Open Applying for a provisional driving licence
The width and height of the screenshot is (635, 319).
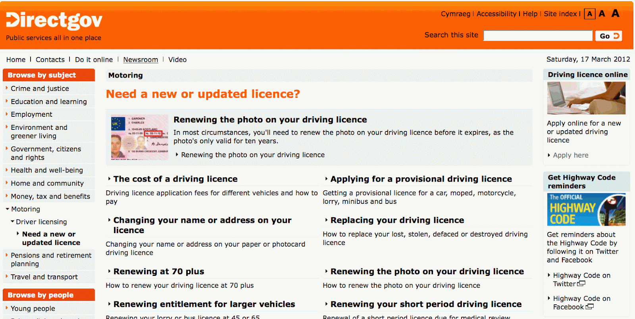[x=421, y=179]
